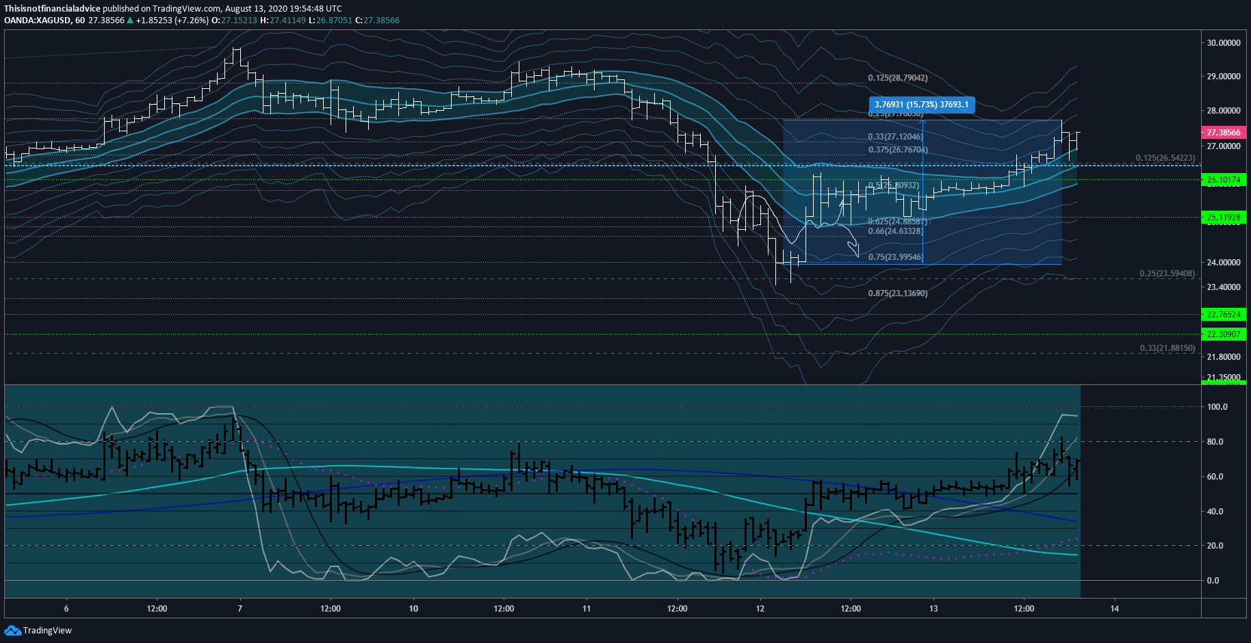Click the time axis date label 13

pyautogui.click(x=933, y=609)
